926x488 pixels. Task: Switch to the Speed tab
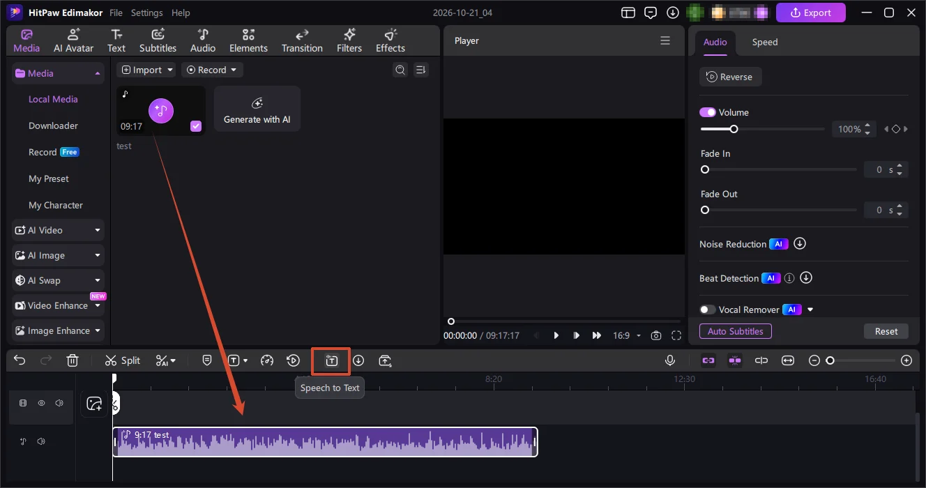point(765,42)
